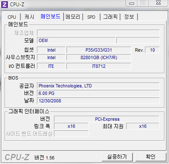Click the CPU-Z title bar text

(17, 5)
